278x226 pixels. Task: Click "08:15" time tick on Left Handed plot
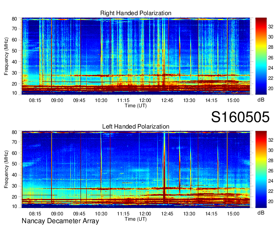(35, 214)
